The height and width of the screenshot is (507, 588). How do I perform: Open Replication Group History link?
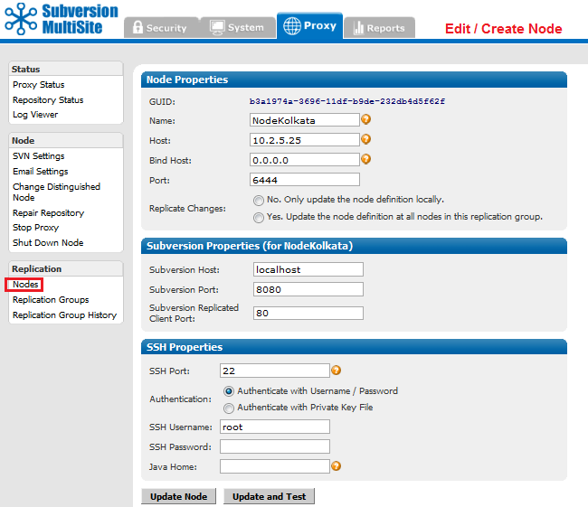point(64,315)
